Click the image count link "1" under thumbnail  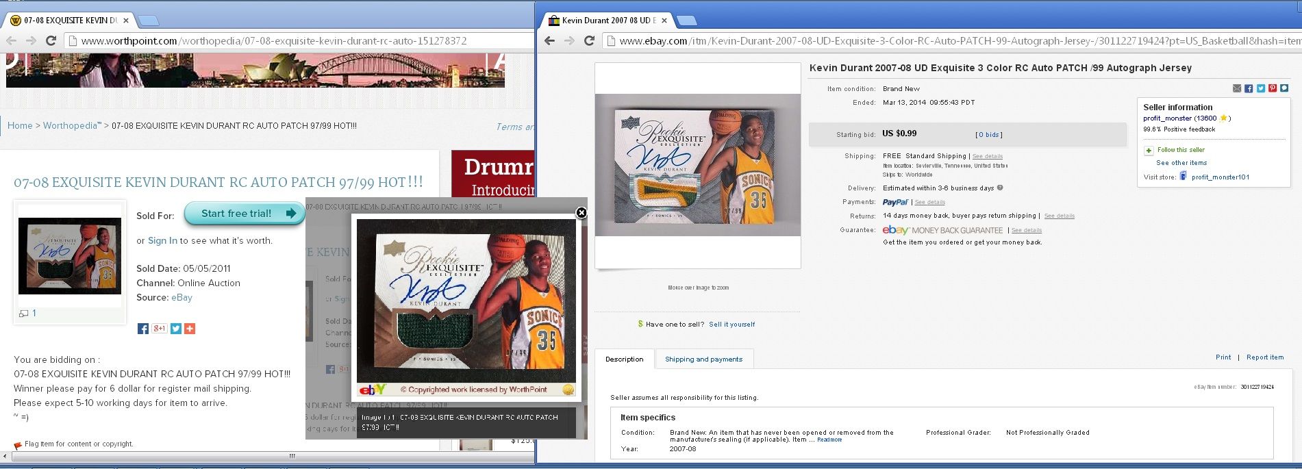click(34, 314)
